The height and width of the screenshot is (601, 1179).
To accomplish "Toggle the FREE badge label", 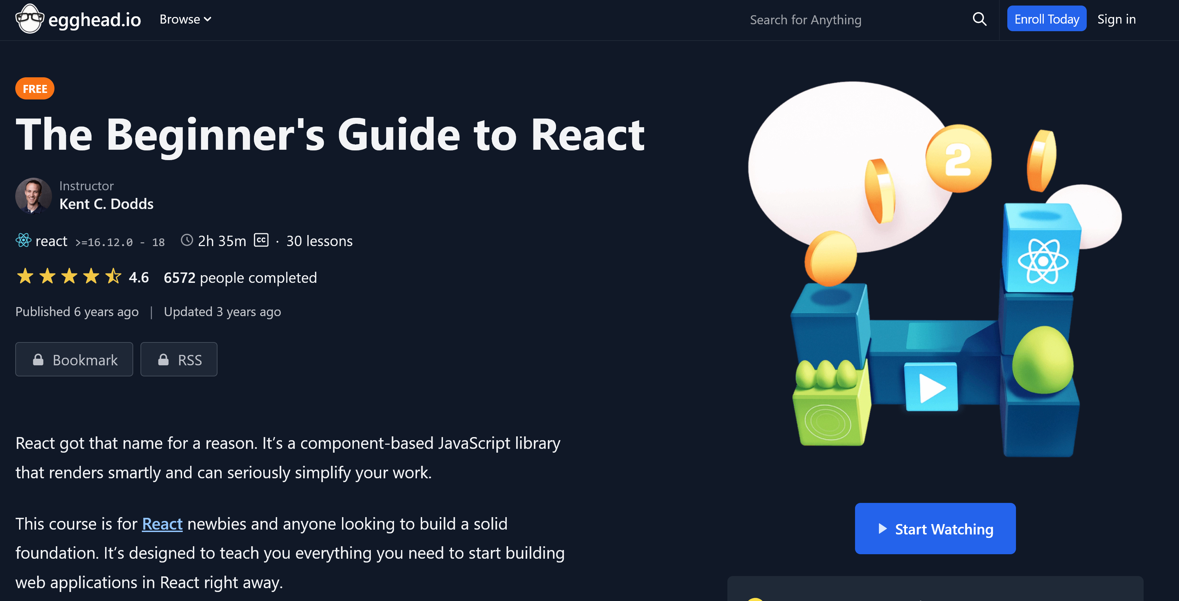I will (35, 88).
